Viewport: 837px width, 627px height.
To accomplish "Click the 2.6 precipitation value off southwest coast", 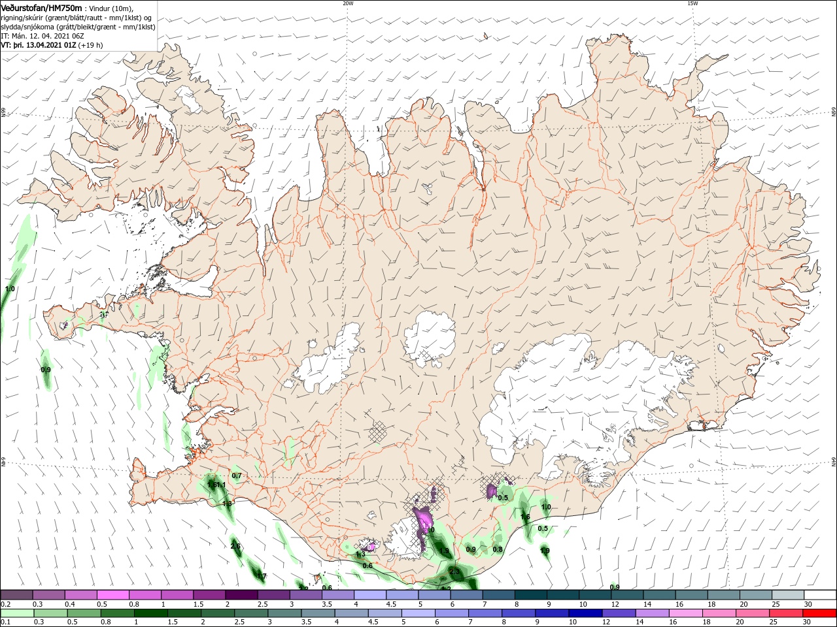I will coord(235,546).
